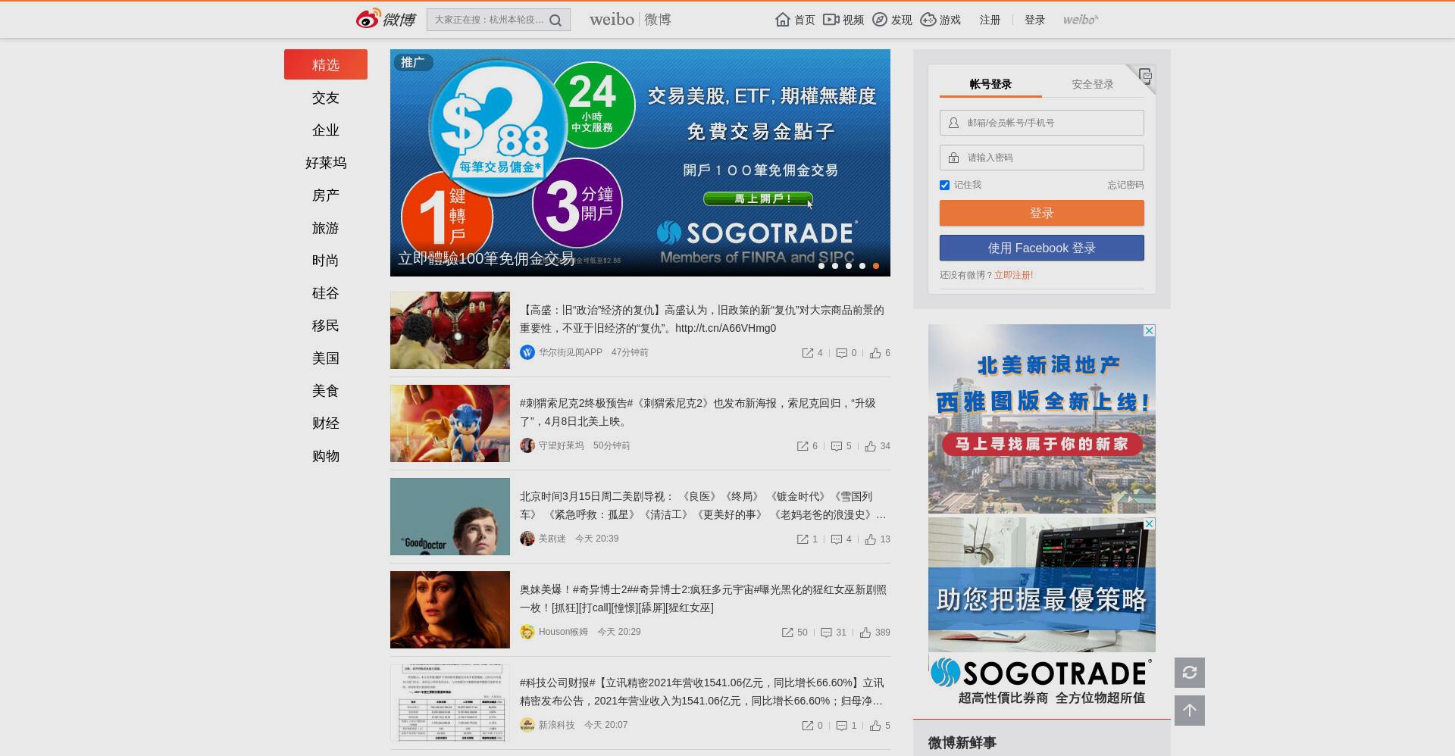Select the last orange carousel dot
The image size is (1455, 756).
click(876, 266)
